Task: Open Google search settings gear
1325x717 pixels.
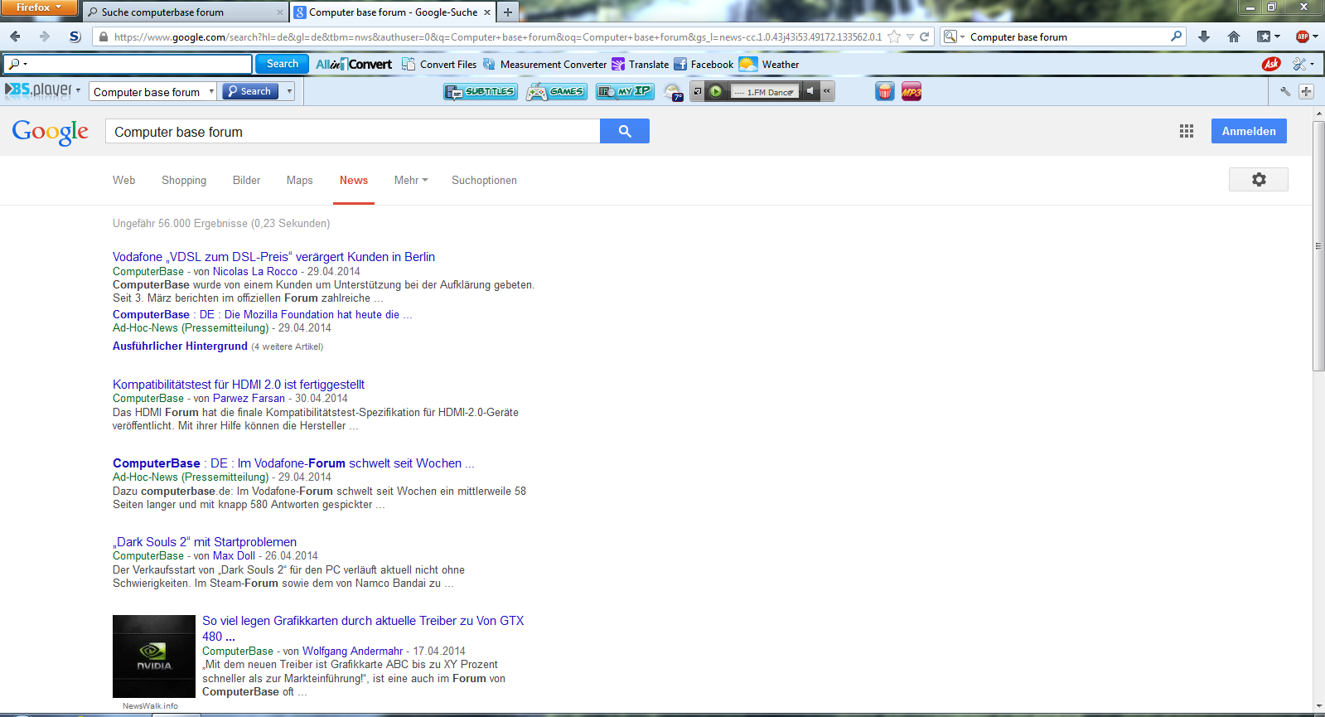Action: coord(1259,180)
